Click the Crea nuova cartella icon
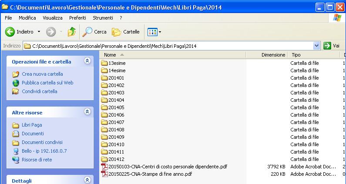The width and height of the screenshot is (346, 184). (x=16, y=74)
